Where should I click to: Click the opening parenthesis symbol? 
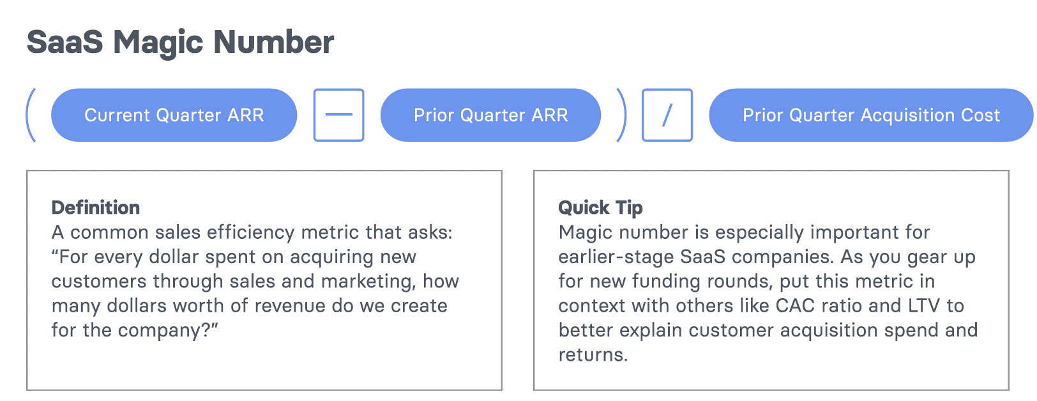pos(31,115)
